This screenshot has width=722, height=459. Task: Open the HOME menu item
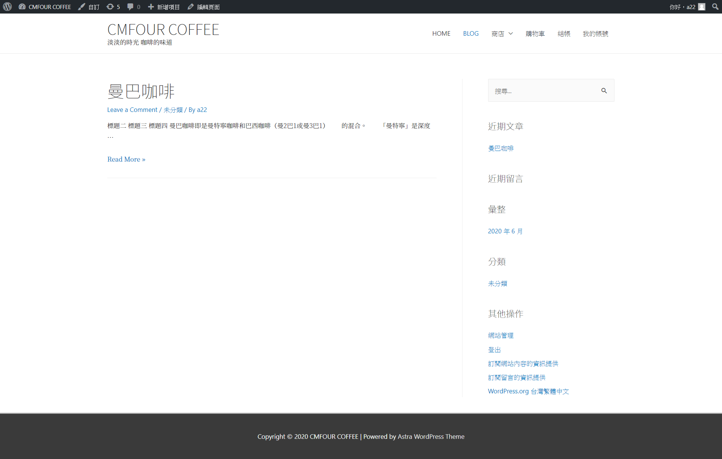pos(441,34)
